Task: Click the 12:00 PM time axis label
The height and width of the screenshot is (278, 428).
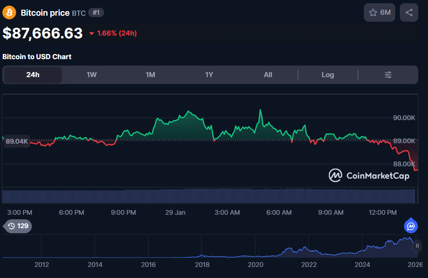Action: click(383, 212)
